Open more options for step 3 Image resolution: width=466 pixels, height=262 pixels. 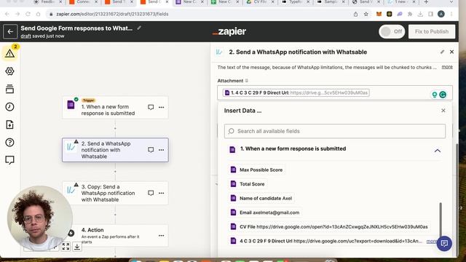click(162, 193)
